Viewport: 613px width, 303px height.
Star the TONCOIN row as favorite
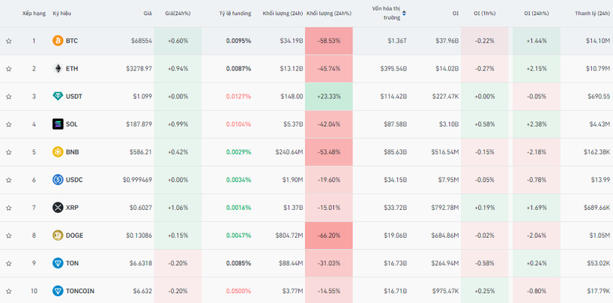click(9, 291)
